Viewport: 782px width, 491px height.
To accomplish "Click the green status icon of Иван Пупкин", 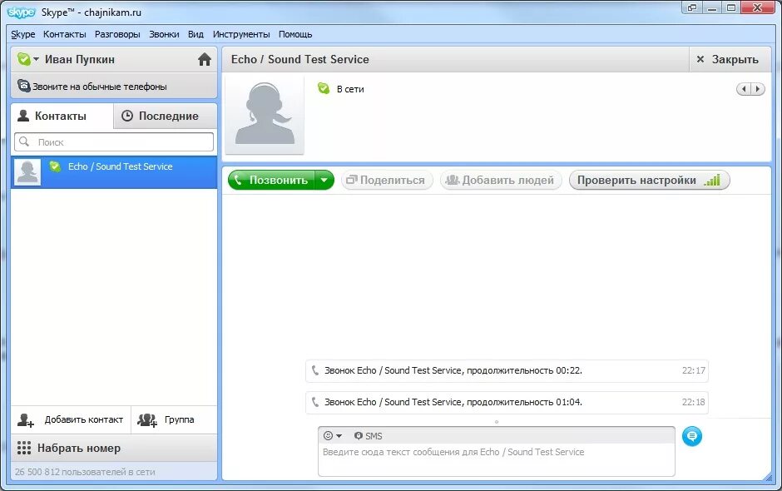I will tap(24, 59).
